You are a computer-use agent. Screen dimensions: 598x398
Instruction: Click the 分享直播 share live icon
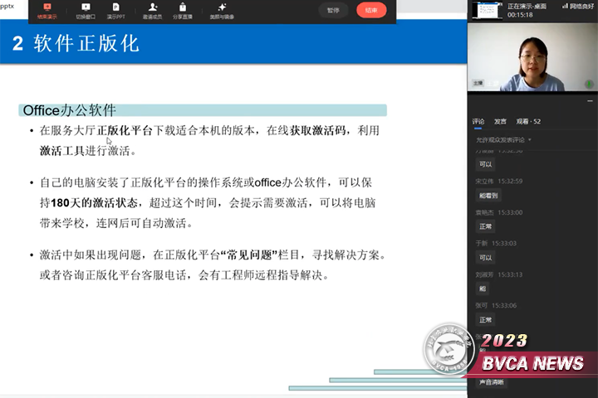coord(185,10)
